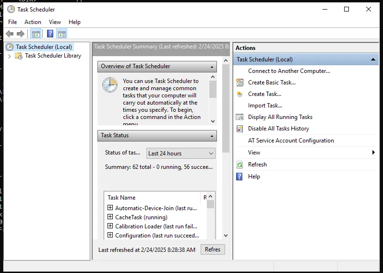Click the Task Scheduler clock icon in title bar
The height and width of the screenshot is (273, 383).
[11, 9]
